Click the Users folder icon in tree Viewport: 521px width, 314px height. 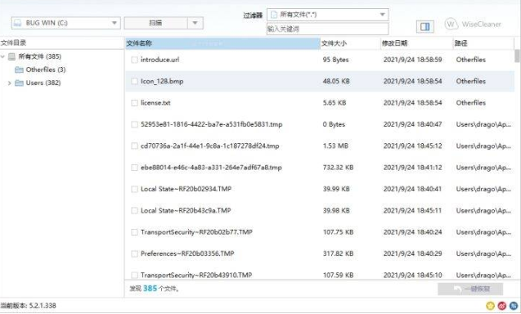[19, 83]
